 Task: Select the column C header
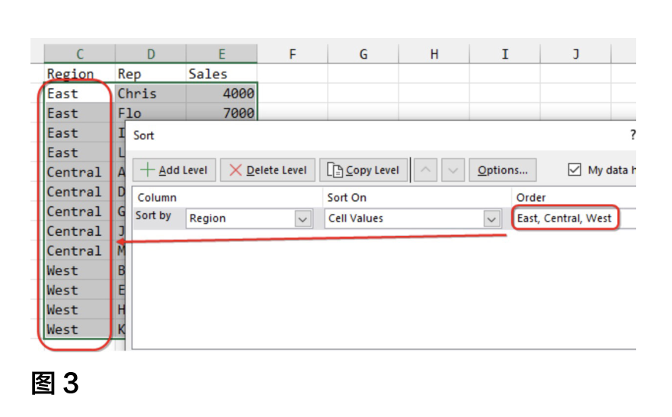coord(79,54)
